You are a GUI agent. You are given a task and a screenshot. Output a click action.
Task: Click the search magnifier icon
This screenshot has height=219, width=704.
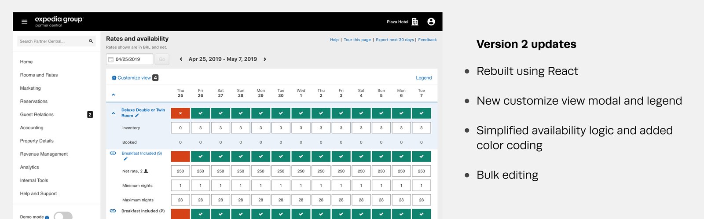click(x=91, y=41)
